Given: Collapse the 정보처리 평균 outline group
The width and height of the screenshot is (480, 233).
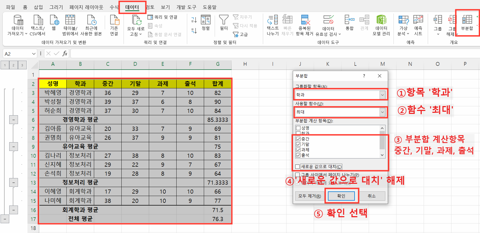Looking at the screenshot, I should [14, 182].
